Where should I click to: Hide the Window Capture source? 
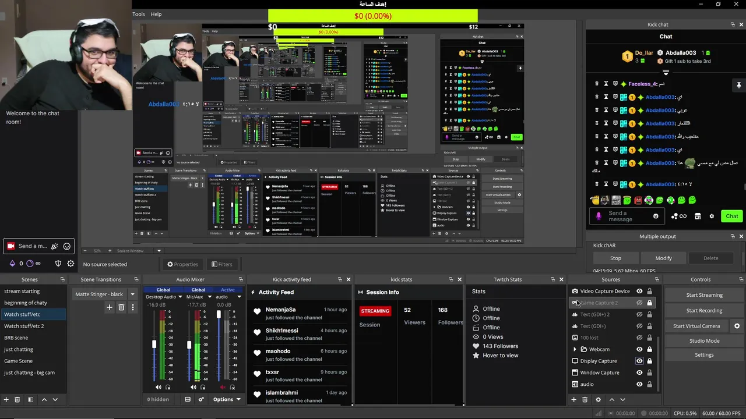point(639,372)
